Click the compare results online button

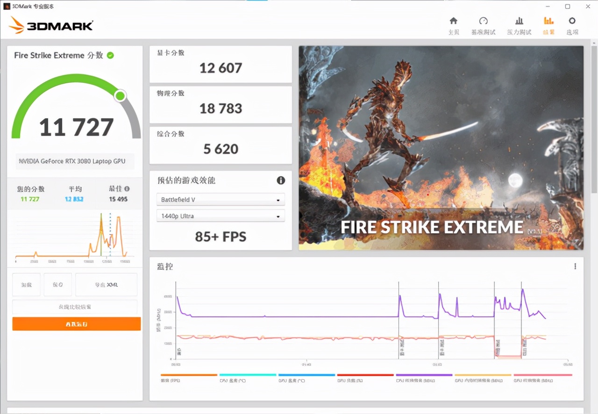tap(75, 307)
